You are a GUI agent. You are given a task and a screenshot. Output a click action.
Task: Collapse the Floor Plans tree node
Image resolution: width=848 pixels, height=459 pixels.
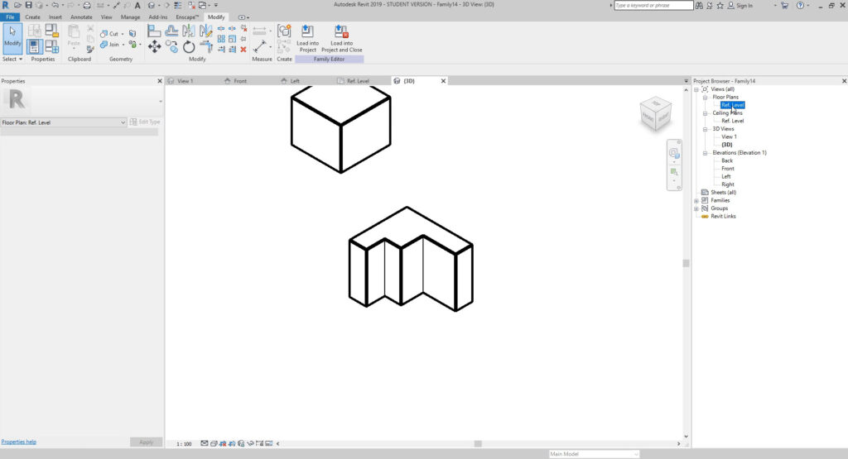tap(705, 97)
